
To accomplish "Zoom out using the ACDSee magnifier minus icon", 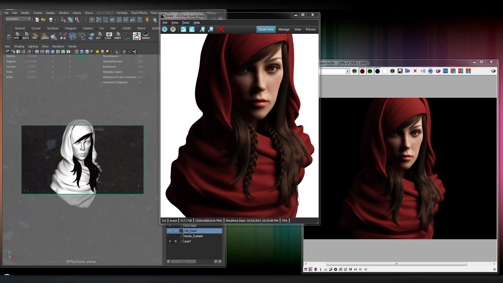I will pyautogui.click(x=211, y=29).
